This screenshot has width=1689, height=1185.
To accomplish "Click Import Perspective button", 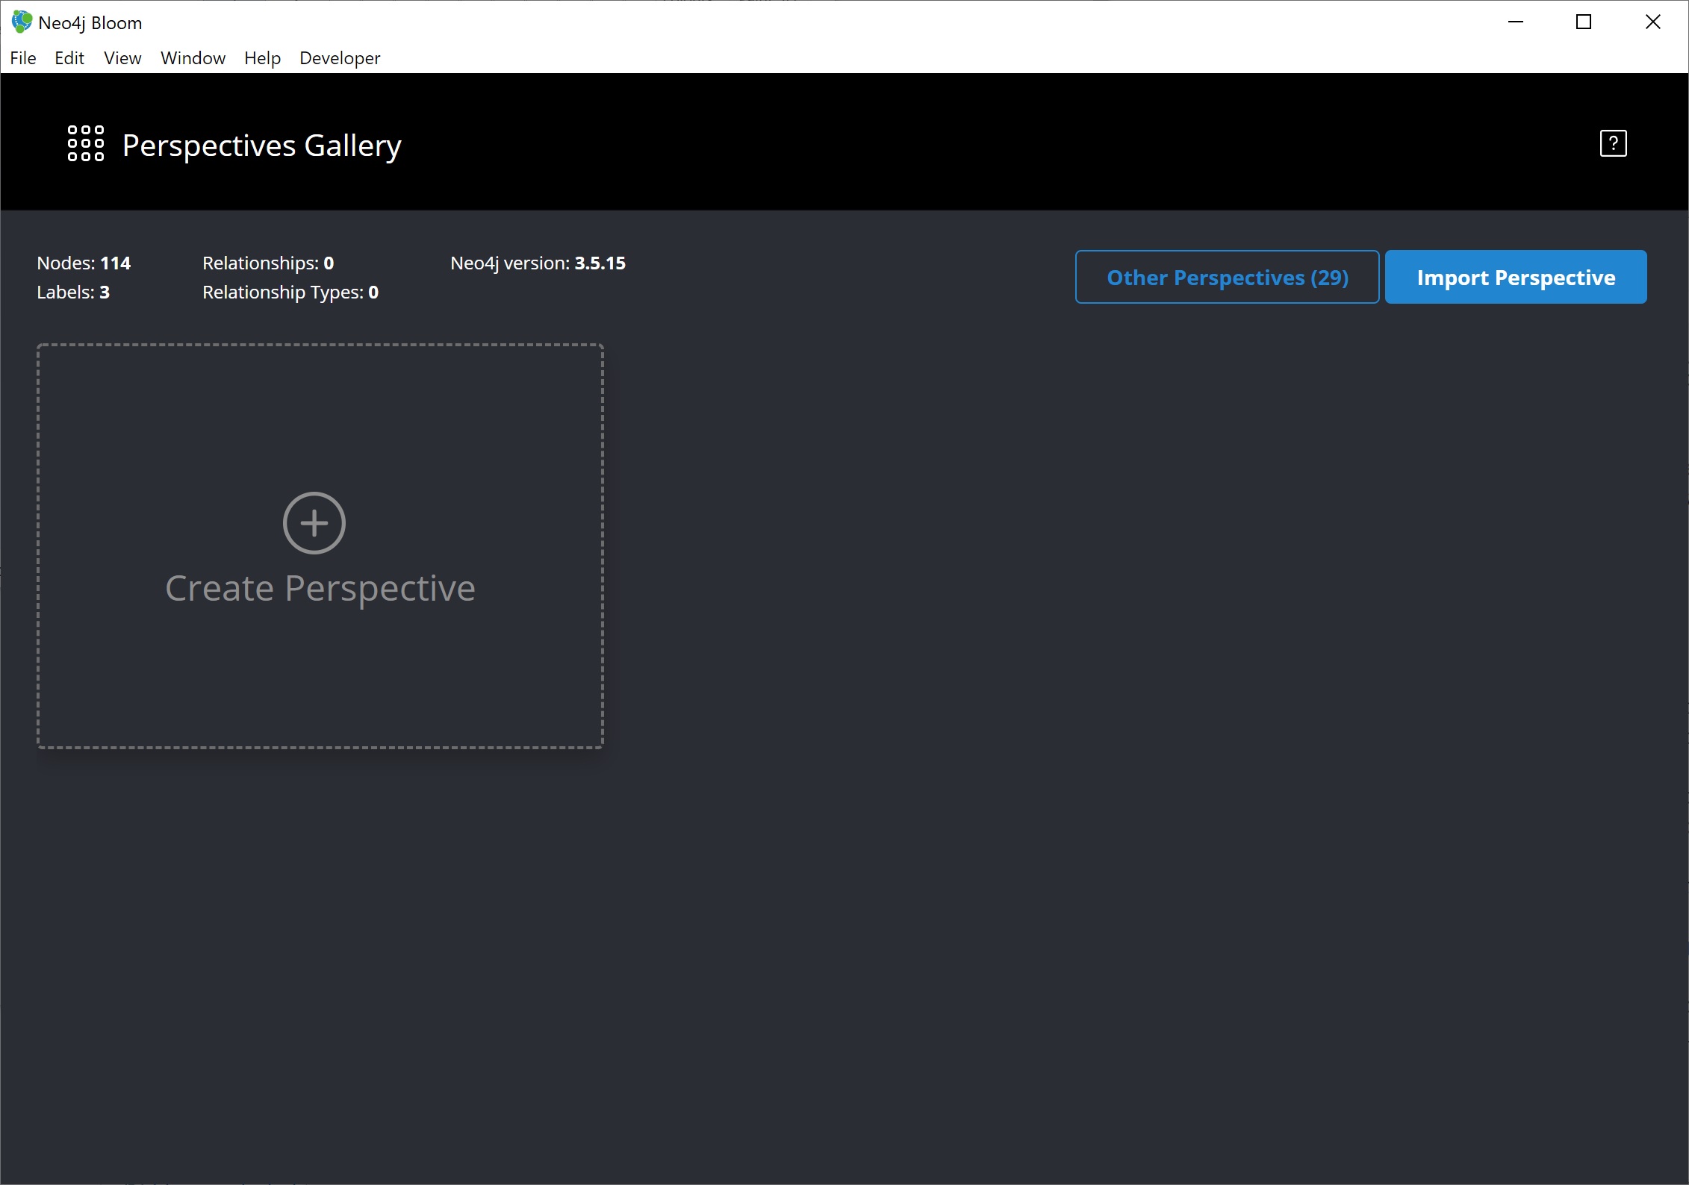I will [1516, 277].
